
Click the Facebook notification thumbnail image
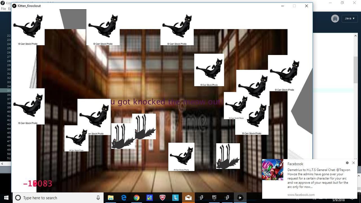point(272,169)
